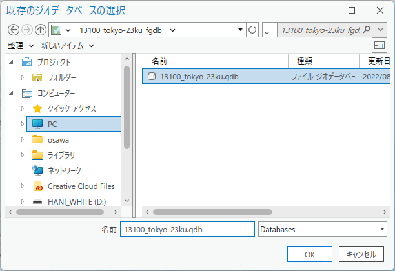Click the geodatabase cylinder icon
The height and width of the screenshot is (271, 395).
[152, 76]
